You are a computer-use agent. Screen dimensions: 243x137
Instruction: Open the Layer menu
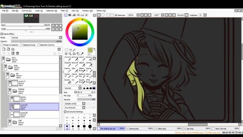point(39,11)
